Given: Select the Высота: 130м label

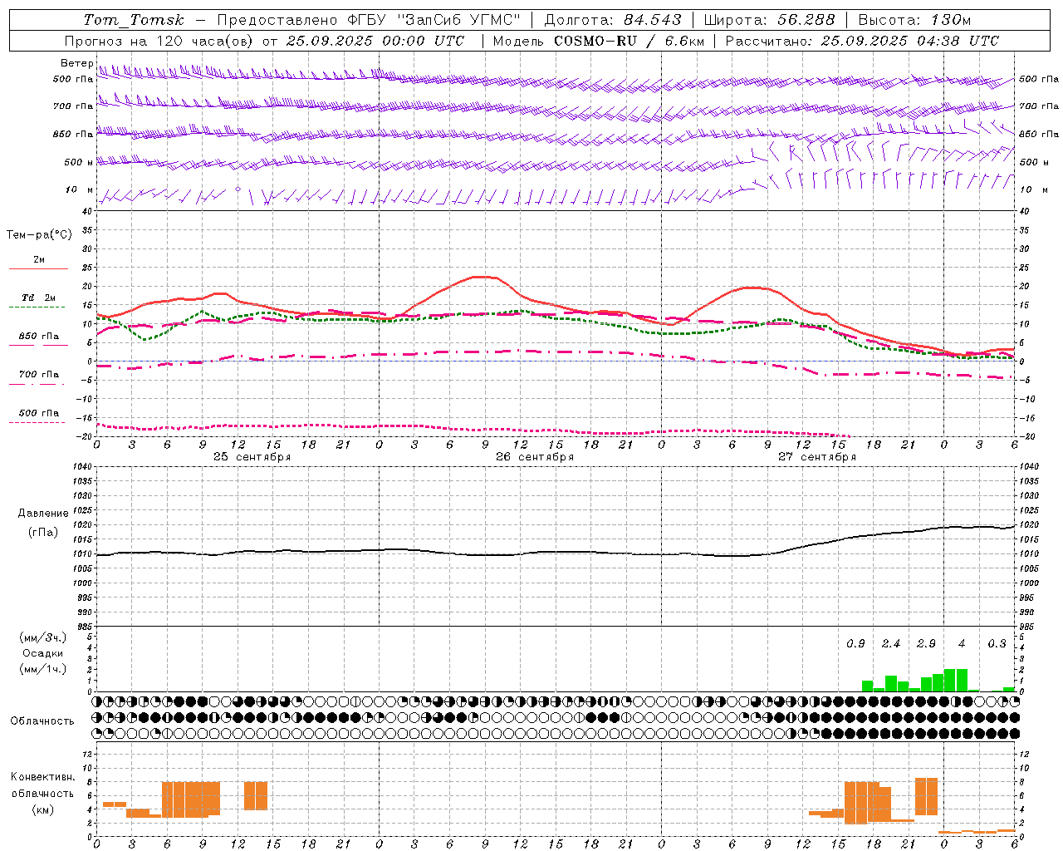Looking at the screenshot, I should [x=914, y=20].
